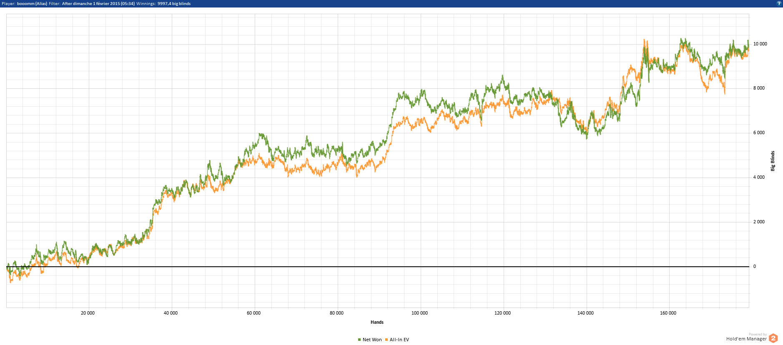Click the "Net Won" legend label

[x=372, y=340]
